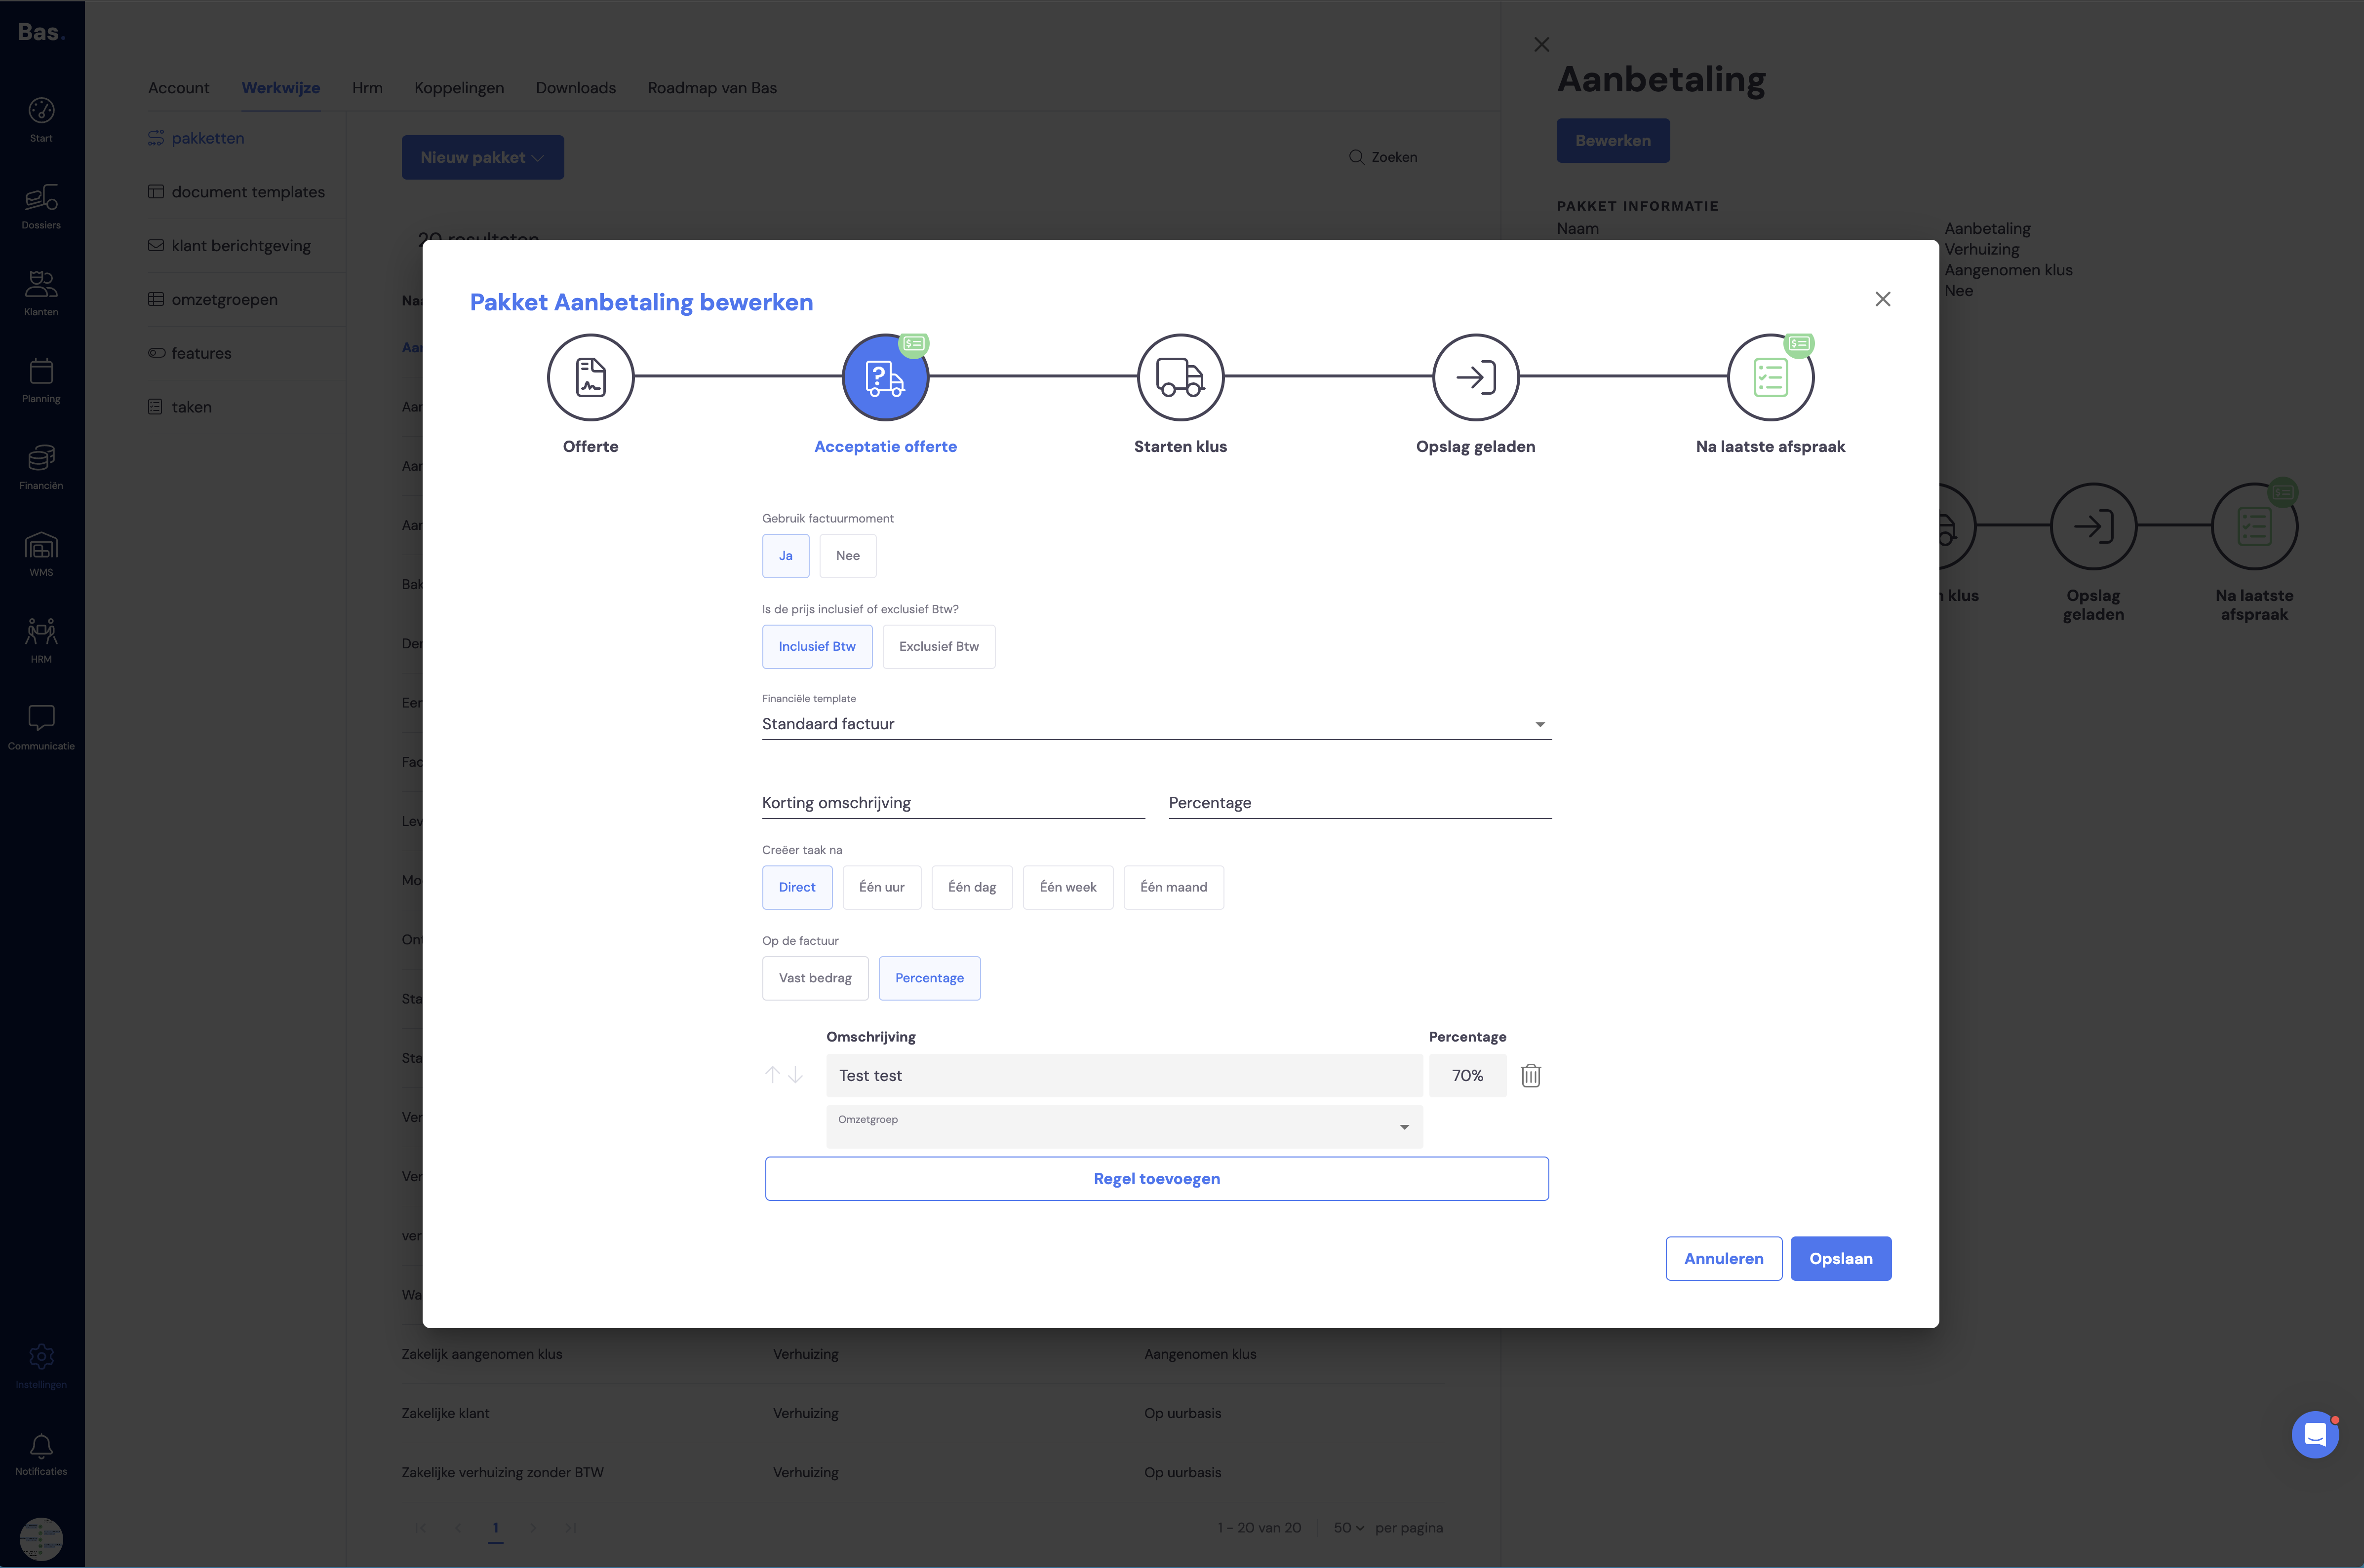2364x1568 pixels.
Task: Open WMS in the sidebar
Action: coord(41,555)
